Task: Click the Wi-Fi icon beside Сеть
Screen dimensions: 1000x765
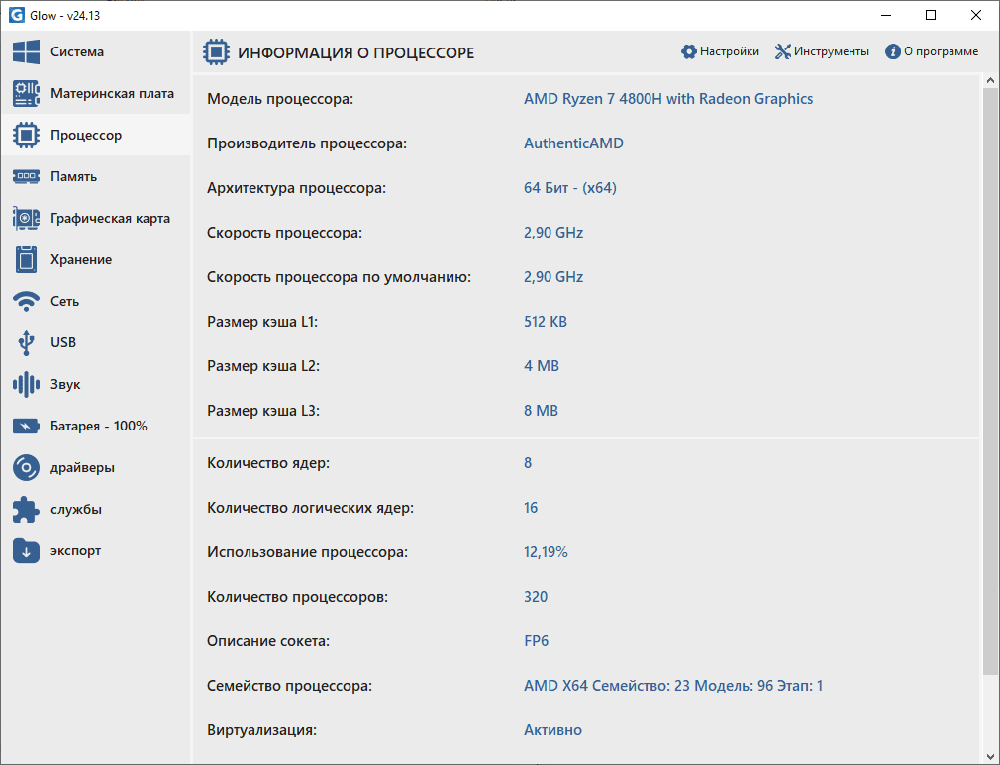Action: [26, 302]
